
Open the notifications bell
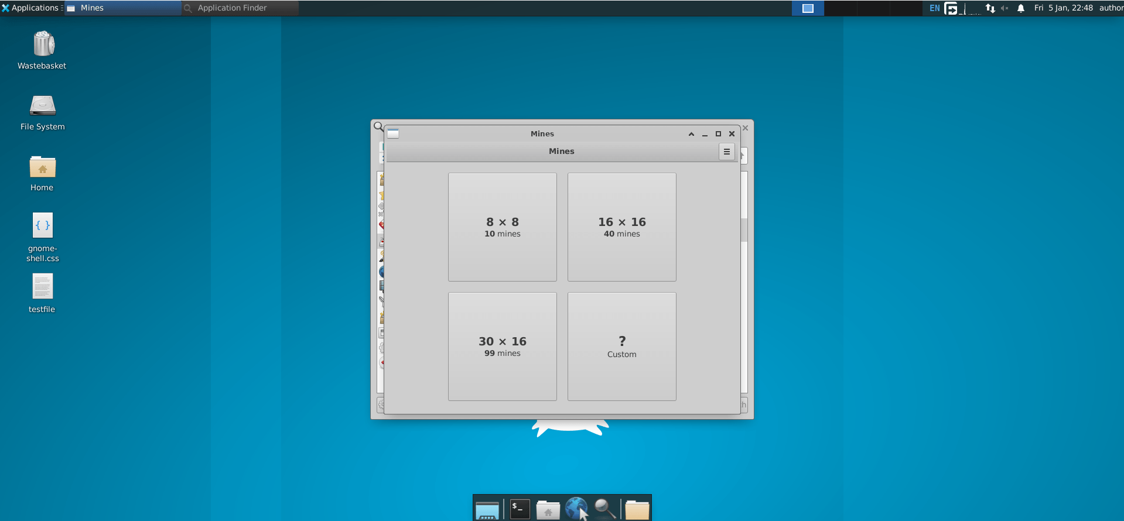click(x=1020, y=8)
